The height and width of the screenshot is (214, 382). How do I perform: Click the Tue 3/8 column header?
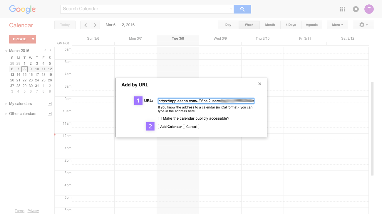pos(178,39)
